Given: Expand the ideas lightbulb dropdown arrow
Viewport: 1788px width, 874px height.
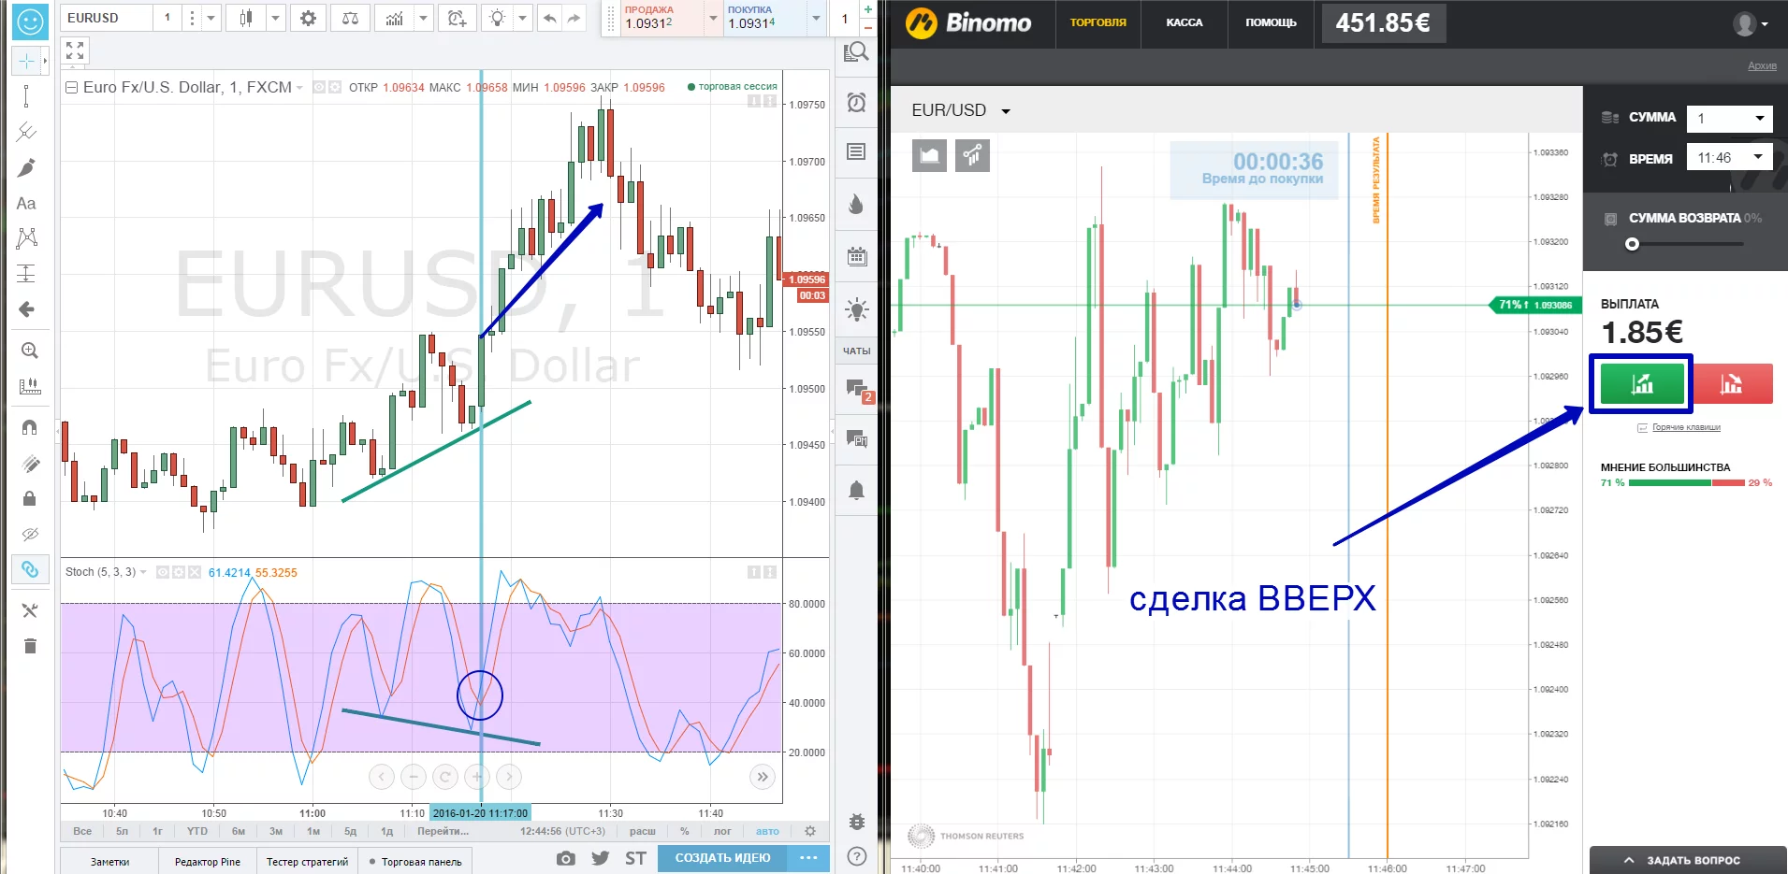Looking at the screenshot, I should coord(522,18).
